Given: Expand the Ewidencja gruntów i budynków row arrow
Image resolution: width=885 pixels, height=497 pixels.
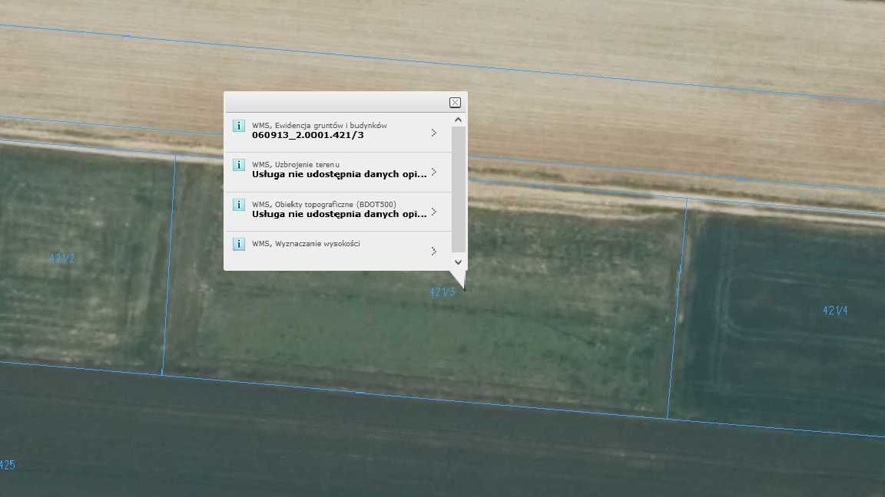Looking at the screenshot, I should [433, 133].
